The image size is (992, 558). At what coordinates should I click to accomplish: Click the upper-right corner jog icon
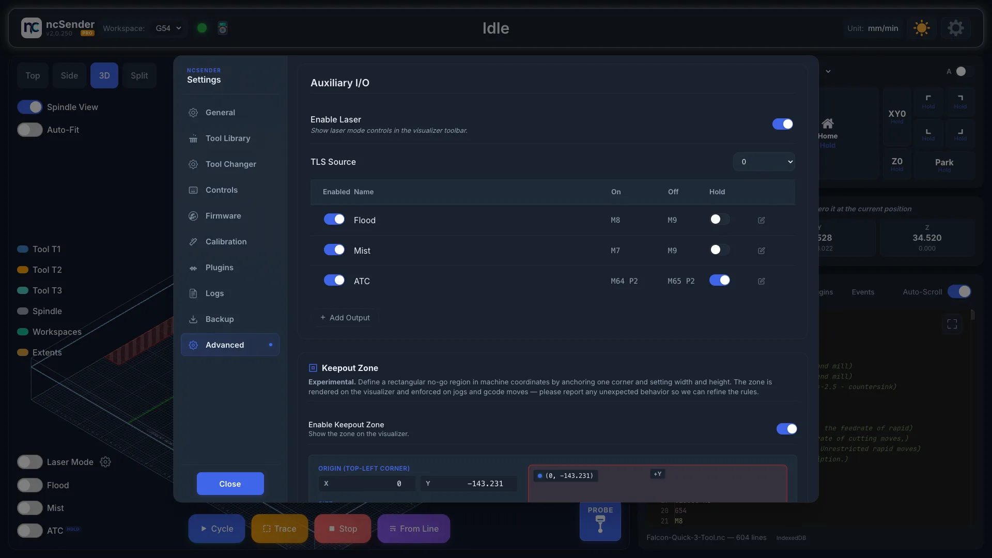(960, 101)
